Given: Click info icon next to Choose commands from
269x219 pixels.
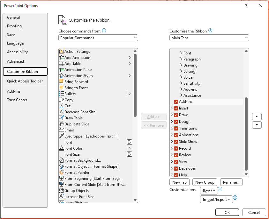Looking at the screenshot, I should click(104, 31).
